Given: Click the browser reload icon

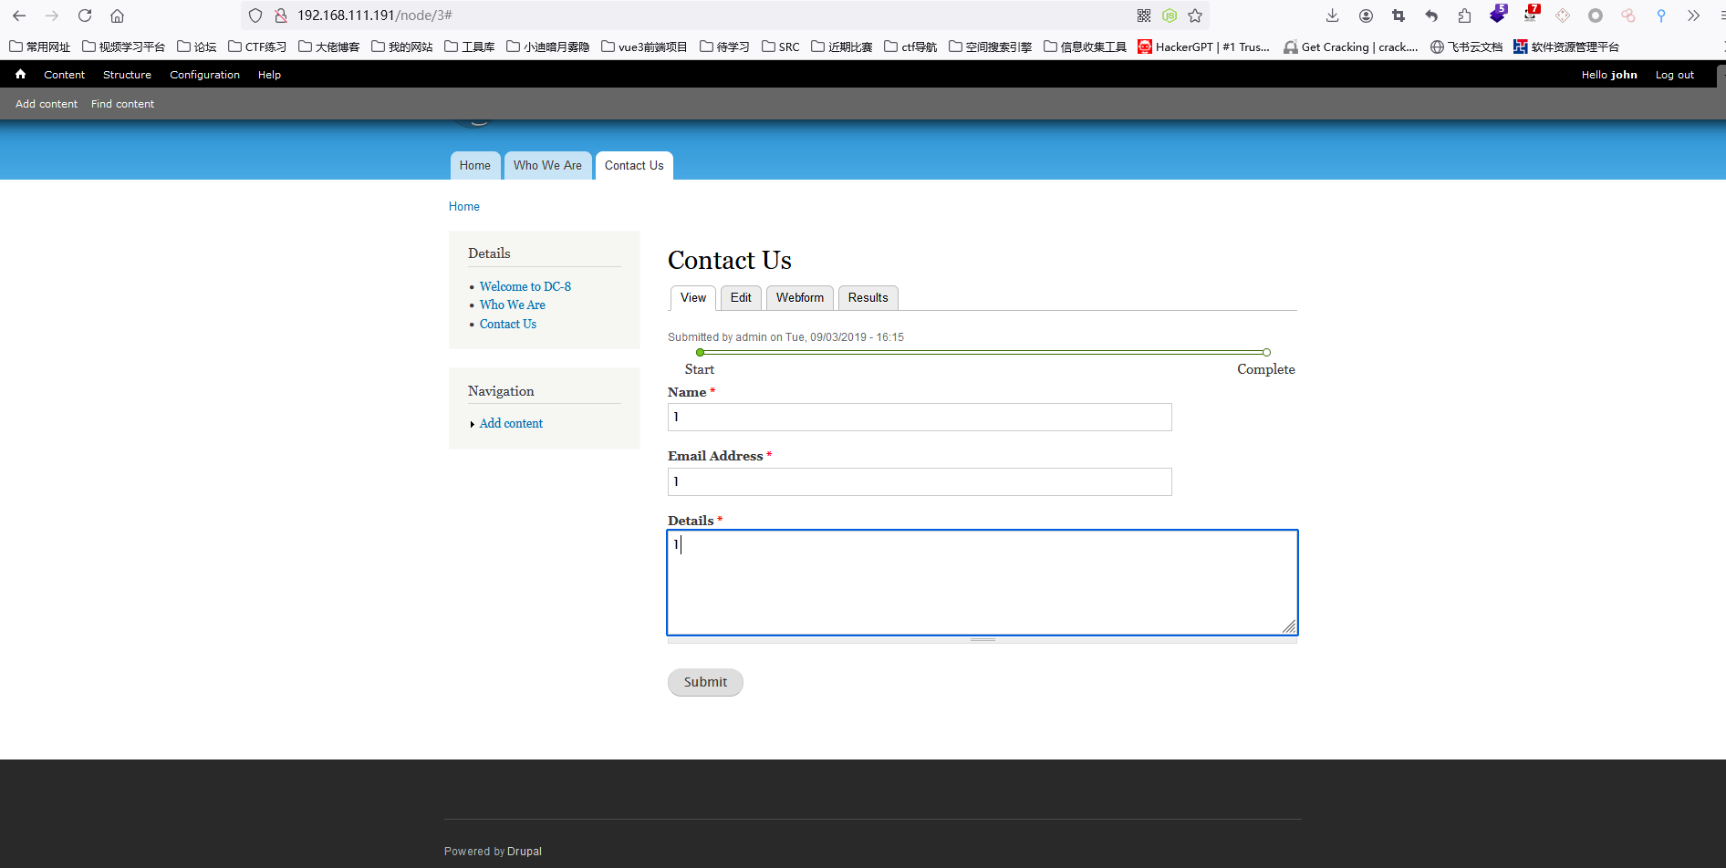Looking at the screenshot, I should 85,15.
